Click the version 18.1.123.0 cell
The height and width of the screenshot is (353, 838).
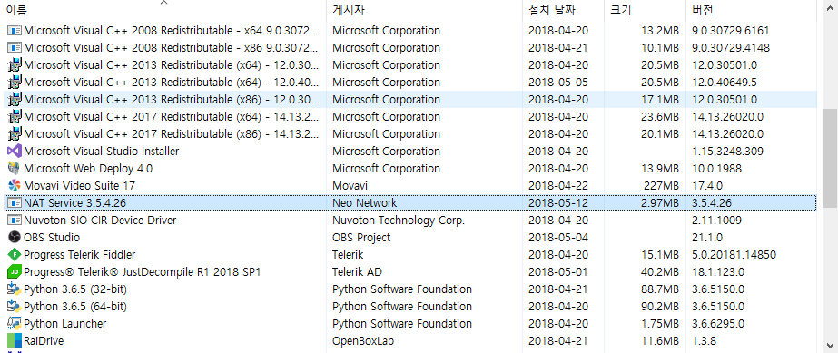click(x=718, y=272)
